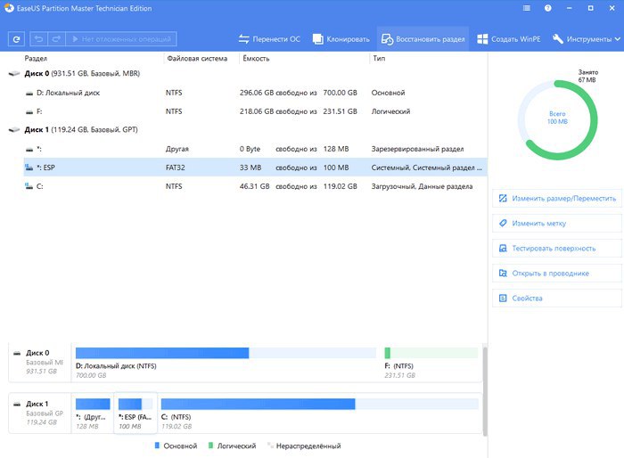This screenshot has height=458, width=624.
Task: Click the explore folder search icon
Action: pos(503,274)
